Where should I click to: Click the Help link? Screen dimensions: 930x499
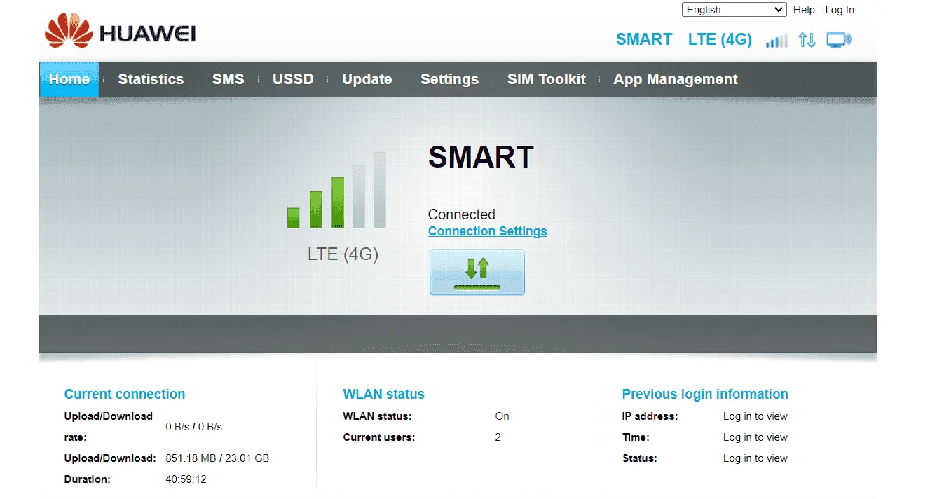coord(804,10)
